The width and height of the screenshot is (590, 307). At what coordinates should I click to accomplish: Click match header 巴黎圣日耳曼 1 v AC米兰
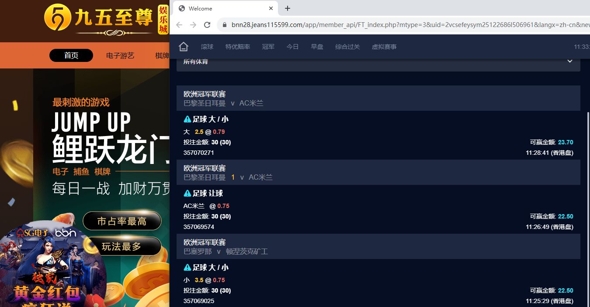378,173
